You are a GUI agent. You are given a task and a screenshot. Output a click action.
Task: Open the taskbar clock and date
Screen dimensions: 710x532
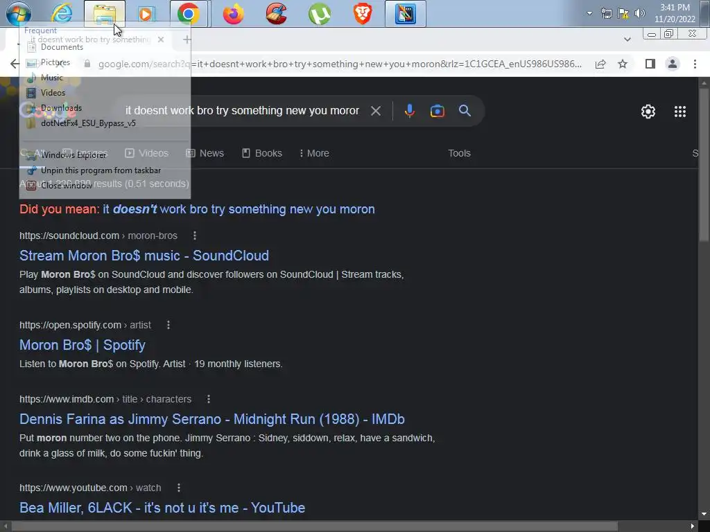click(x=675, y=13)
